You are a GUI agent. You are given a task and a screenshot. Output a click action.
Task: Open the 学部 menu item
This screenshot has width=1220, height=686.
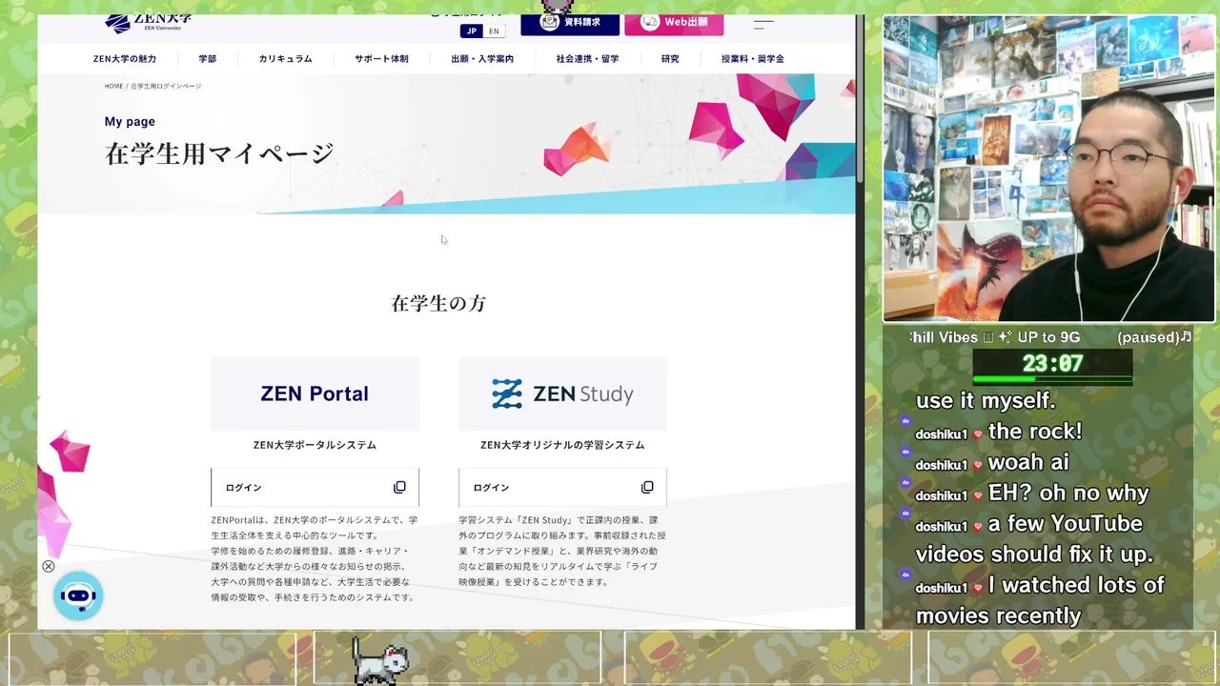coord(208,59)
